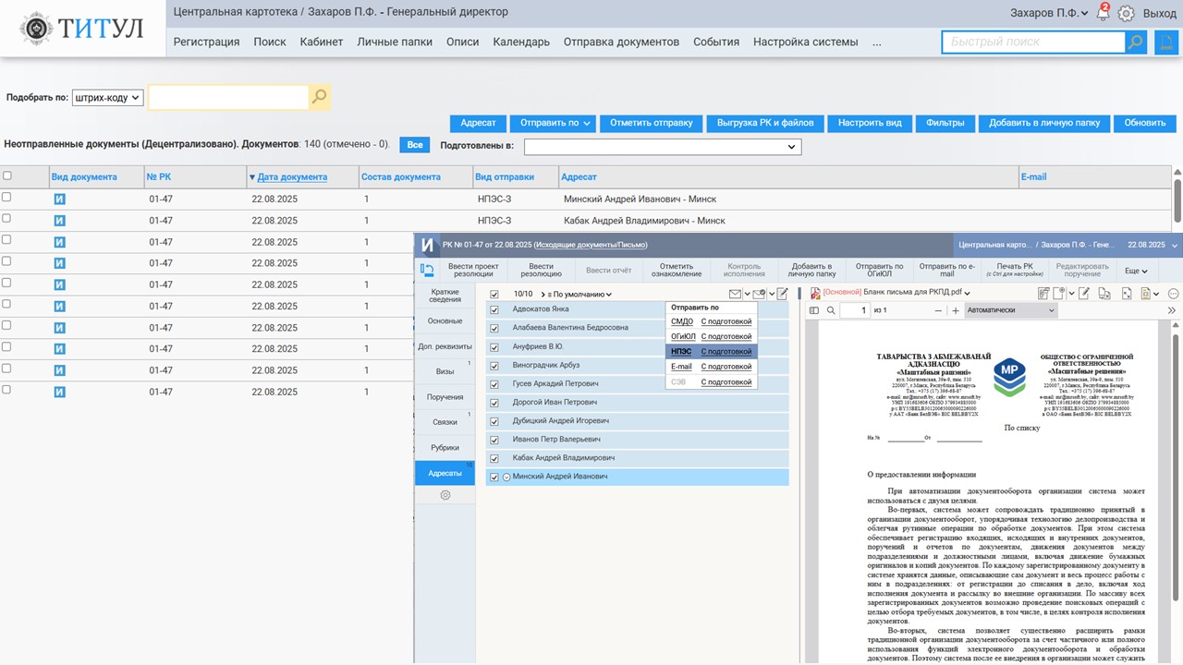Click the Выход link
Image resolution: width=1183 pixels, height=665 pixels.
[x=1159, y=14]
